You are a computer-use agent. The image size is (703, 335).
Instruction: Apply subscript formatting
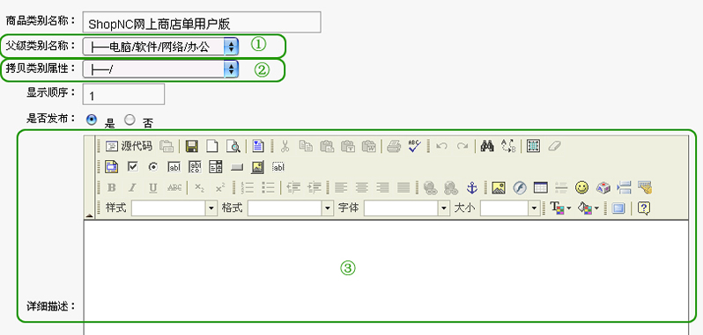[199, 188]
